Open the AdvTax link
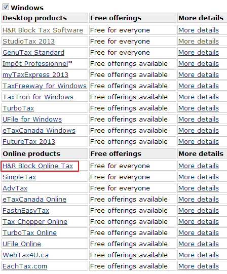 point(15,188)
